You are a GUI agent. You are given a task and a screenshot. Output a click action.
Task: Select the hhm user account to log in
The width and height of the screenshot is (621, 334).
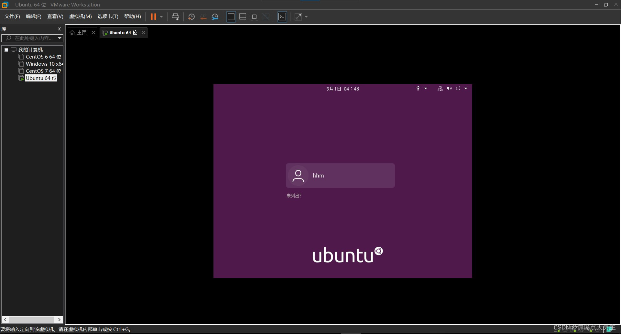pos(340,176)
